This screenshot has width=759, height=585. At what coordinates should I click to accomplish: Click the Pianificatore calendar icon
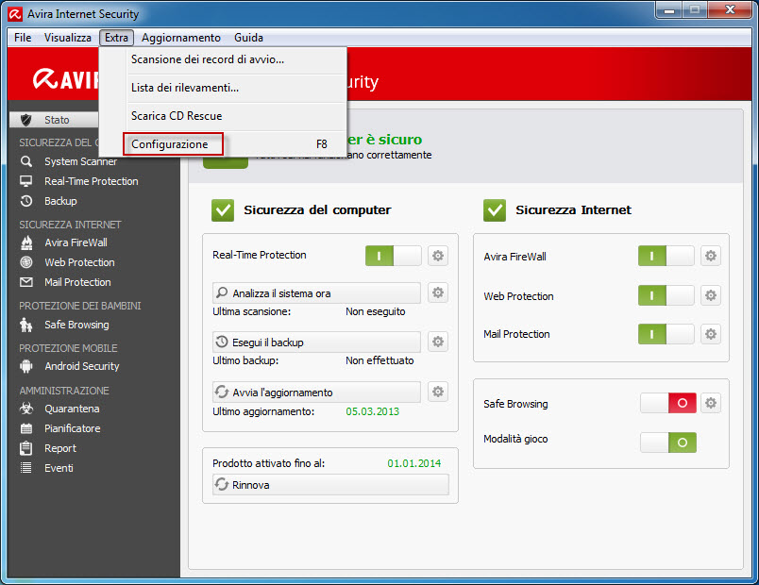click(x=26, y=428)
